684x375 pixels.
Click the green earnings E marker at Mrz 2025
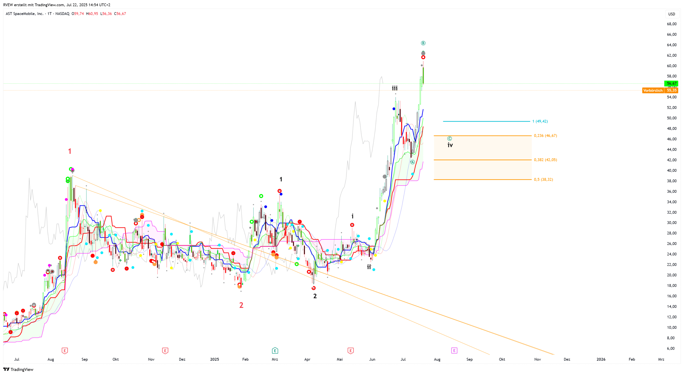[275, 351]
